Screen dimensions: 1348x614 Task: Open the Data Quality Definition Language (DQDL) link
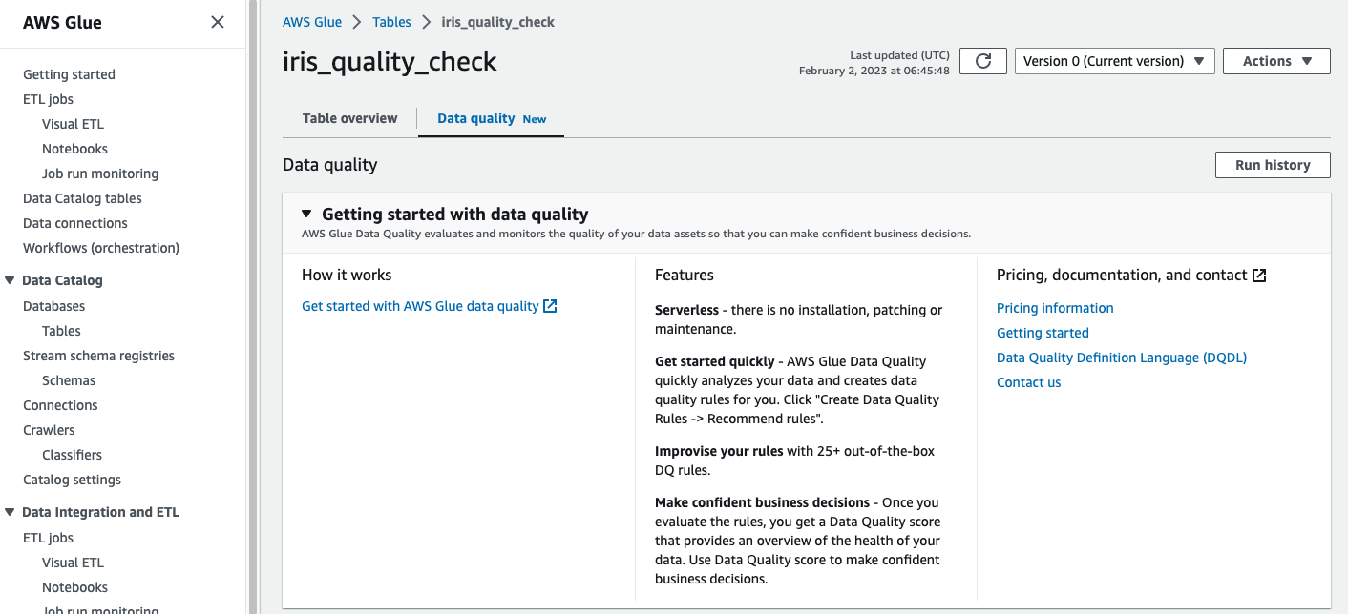pos(1121,357)
